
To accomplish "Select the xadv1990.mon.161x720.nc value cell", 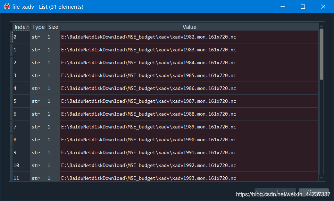I will pos(189,140).
